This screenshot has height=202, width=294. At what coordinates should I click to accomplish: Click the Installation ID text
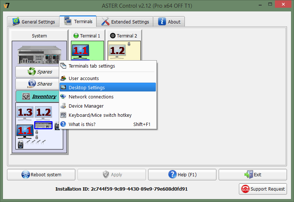click(x=121, y=189)
